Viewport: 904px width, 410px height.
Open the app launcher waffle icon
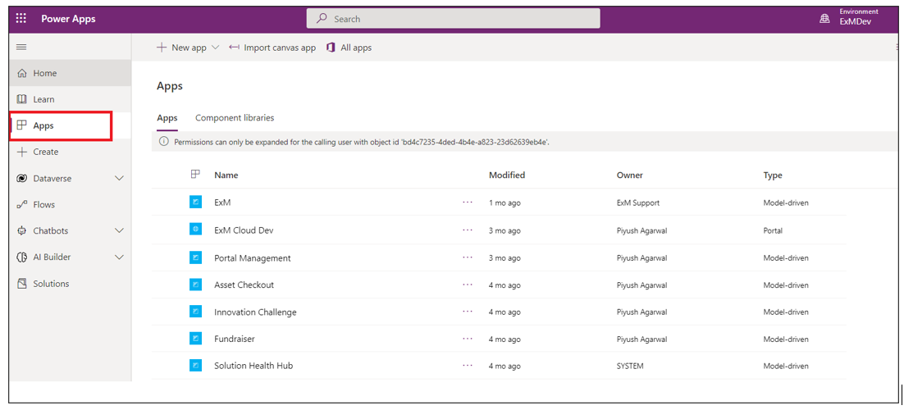point(21,19)
